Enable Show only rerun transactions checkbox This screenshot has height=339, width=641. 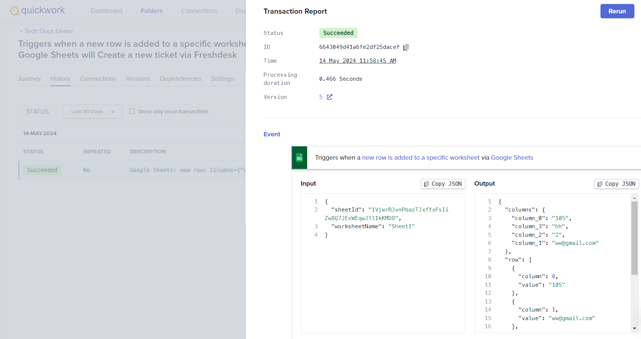coord(132,112)
